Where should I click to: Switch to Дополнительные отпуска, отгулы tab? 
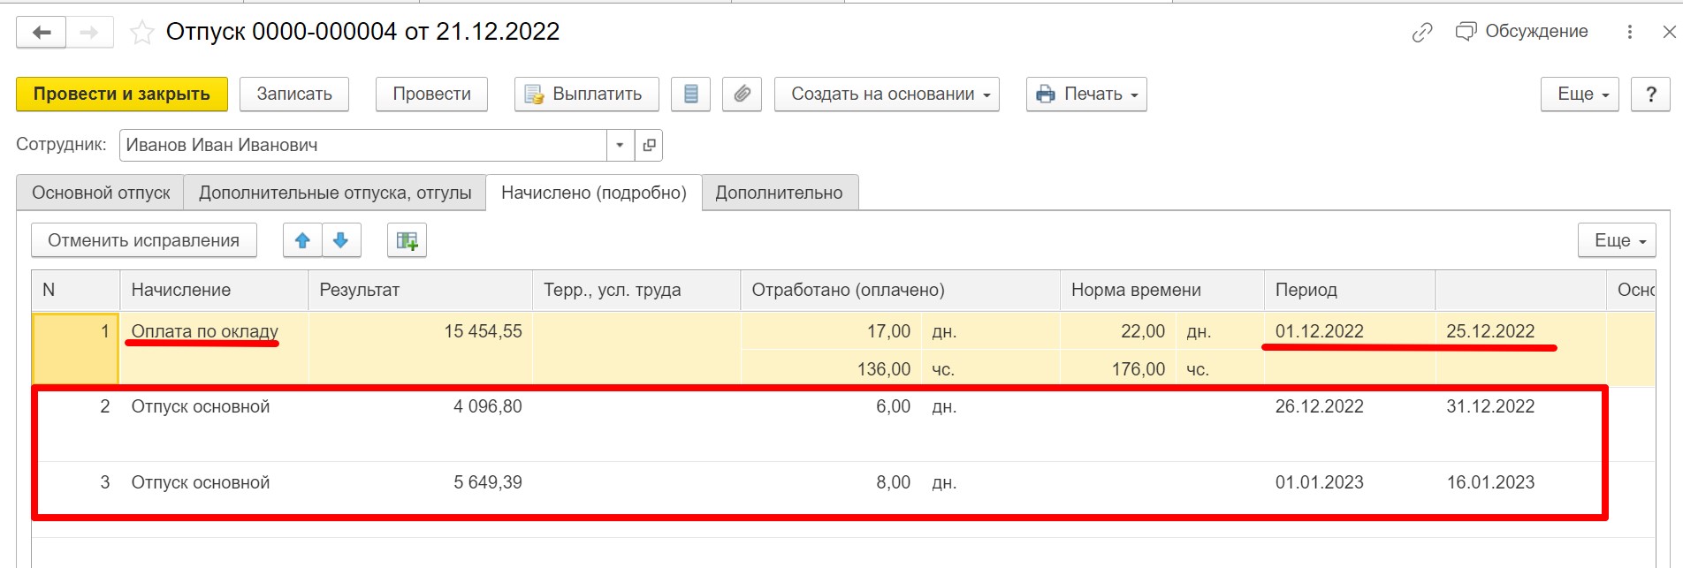point(335,193)
